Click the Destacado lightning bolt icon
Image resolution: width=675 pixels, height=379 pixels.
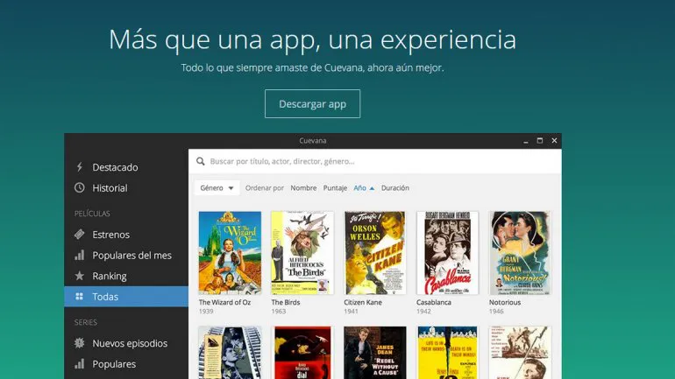coord(79,166)
